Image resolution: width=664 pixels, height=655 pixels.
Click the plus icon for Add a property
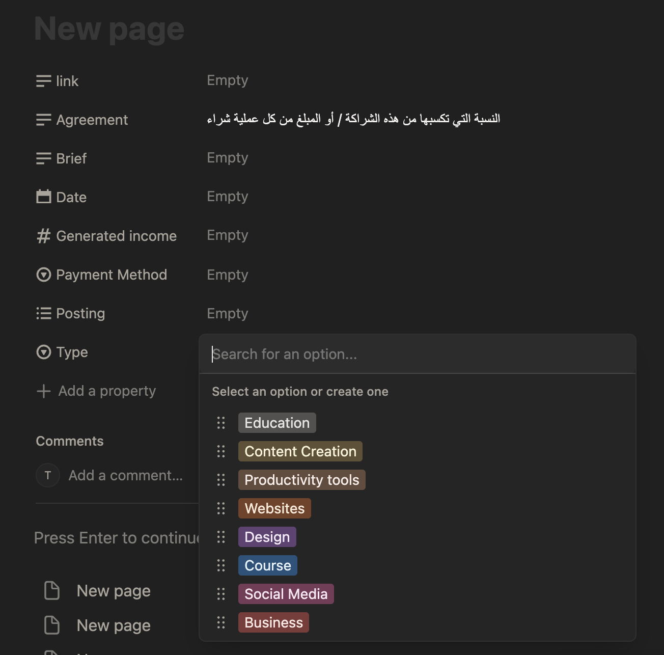click(44, 391)
